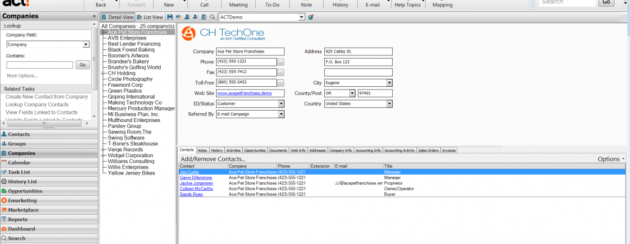The width and height of the screenshot is (630, 244).
Task: Open Help Topics from the toolbar
Action: point(407,4)
